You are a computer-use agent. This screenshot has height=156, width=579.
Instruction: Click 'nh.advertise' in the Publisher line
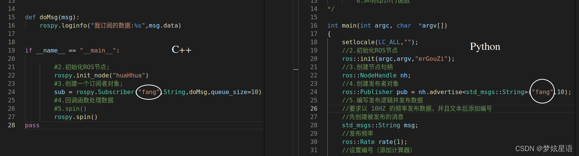(440, 92)
